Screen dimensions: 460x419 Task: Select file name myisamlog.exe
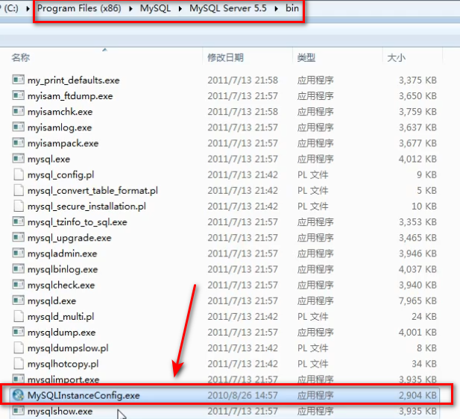[60, 127]
